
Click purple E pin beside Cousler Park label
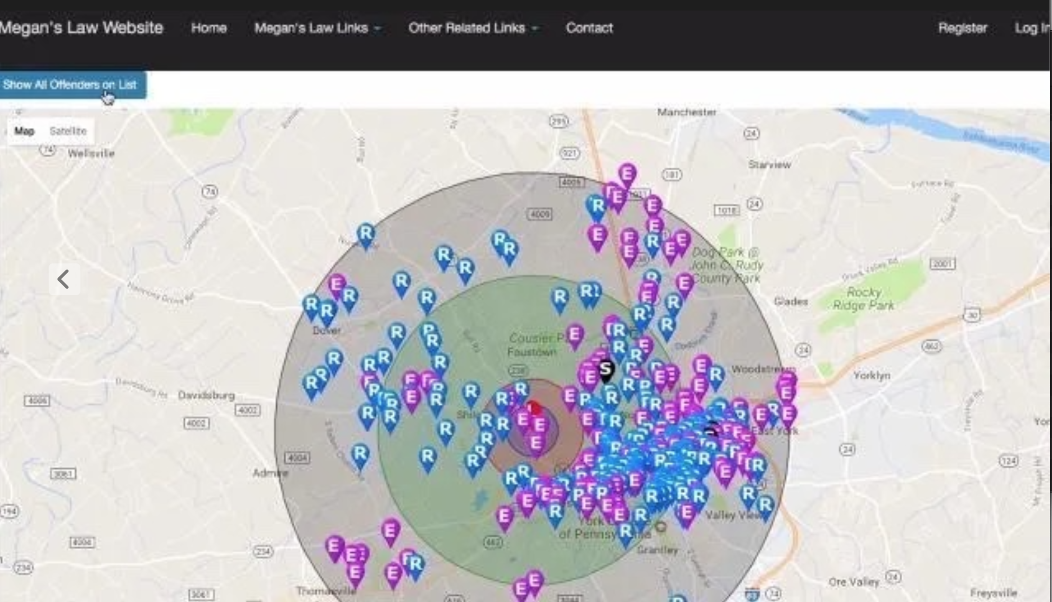pyautogui.click(x=575, y=337)
